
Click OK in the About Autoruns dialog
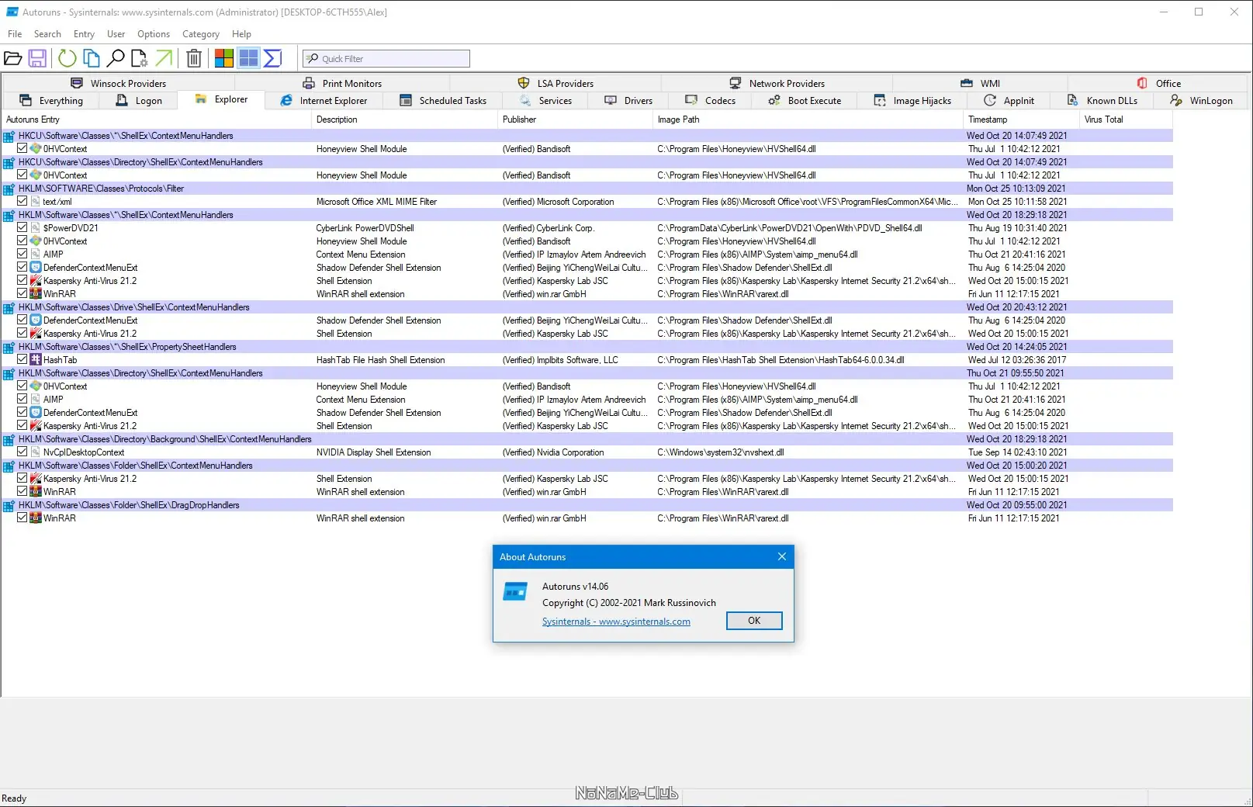(x=754, y=621)
